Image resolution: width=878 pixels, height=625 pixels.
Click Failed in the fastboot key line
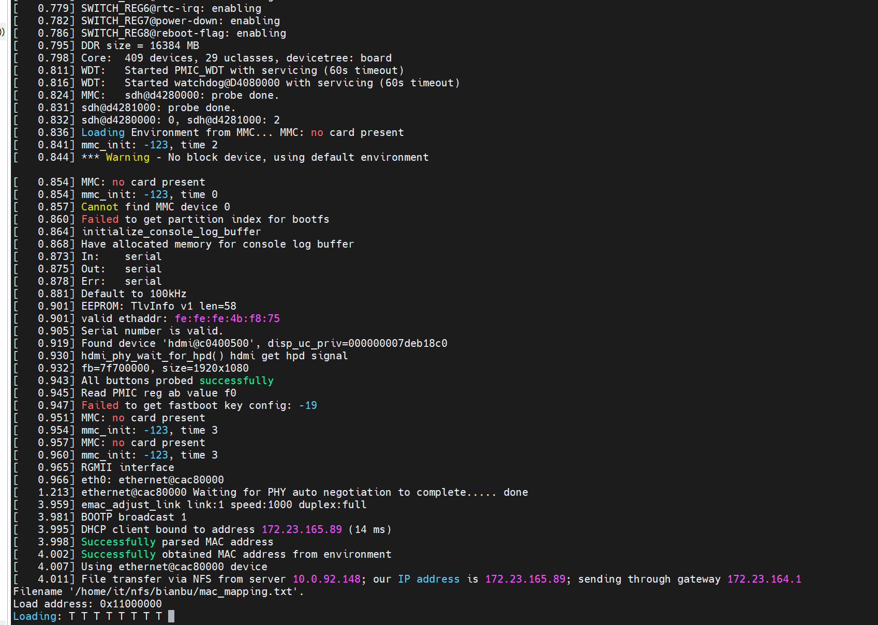point(100,405)
